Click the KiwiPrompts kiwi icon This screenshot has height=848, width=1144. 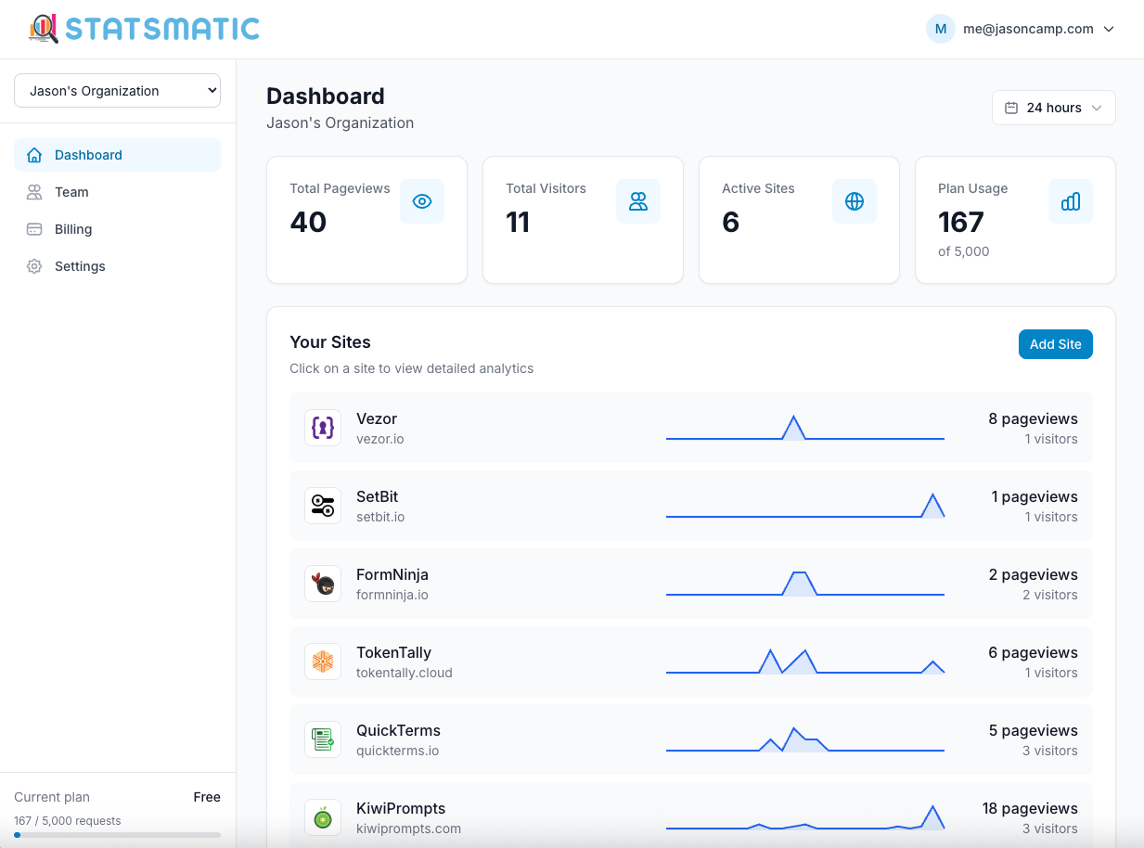323,816
